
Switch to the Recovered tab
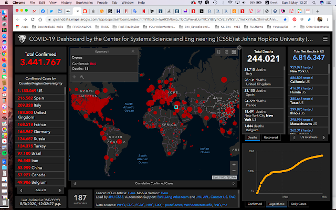pyautogui.click(x=271, y=138)
